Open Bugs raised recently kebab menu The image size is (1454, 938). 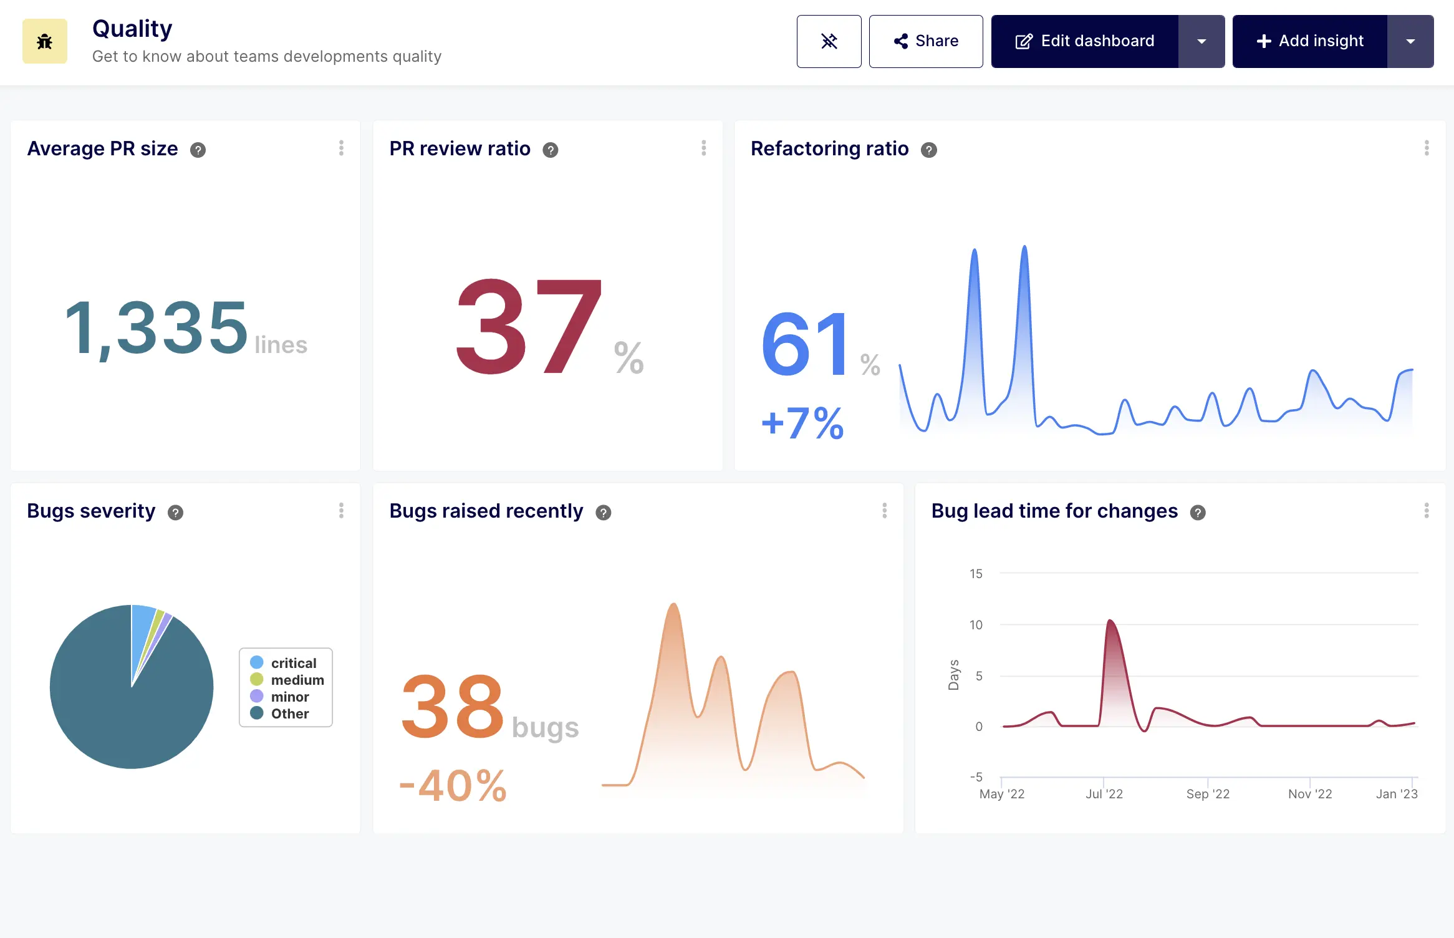point(884,511)
